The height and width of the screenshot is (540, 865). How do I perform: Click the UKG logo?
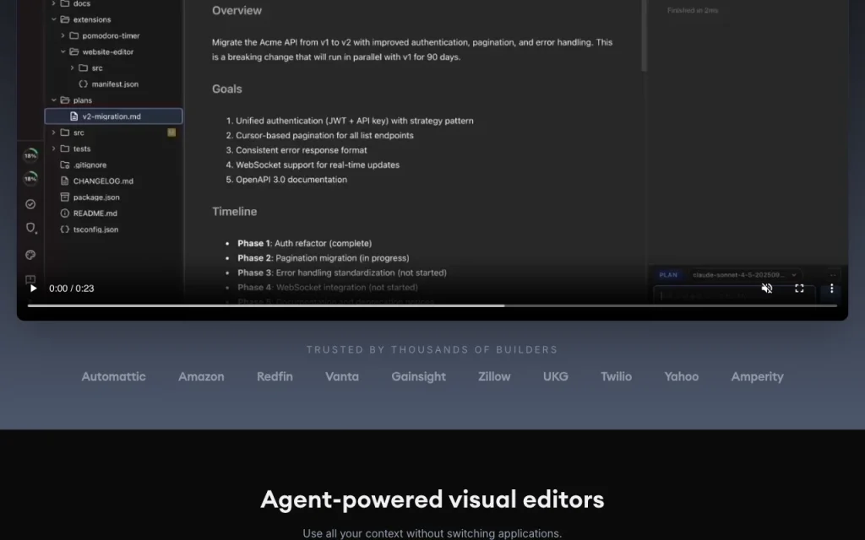click(556, 376)
